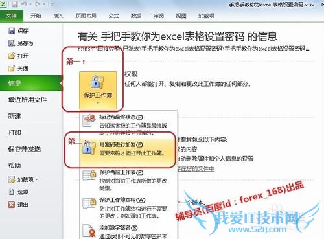Open the File (文件) tab

(x=12, y=16)
